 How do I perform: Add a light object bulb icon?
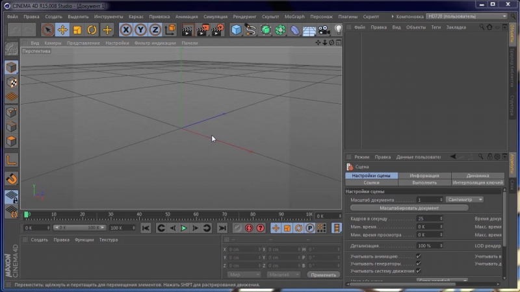pyautogui.click(x=338, y=30)
